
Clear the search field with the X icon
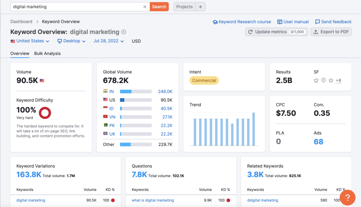[145, 7]
